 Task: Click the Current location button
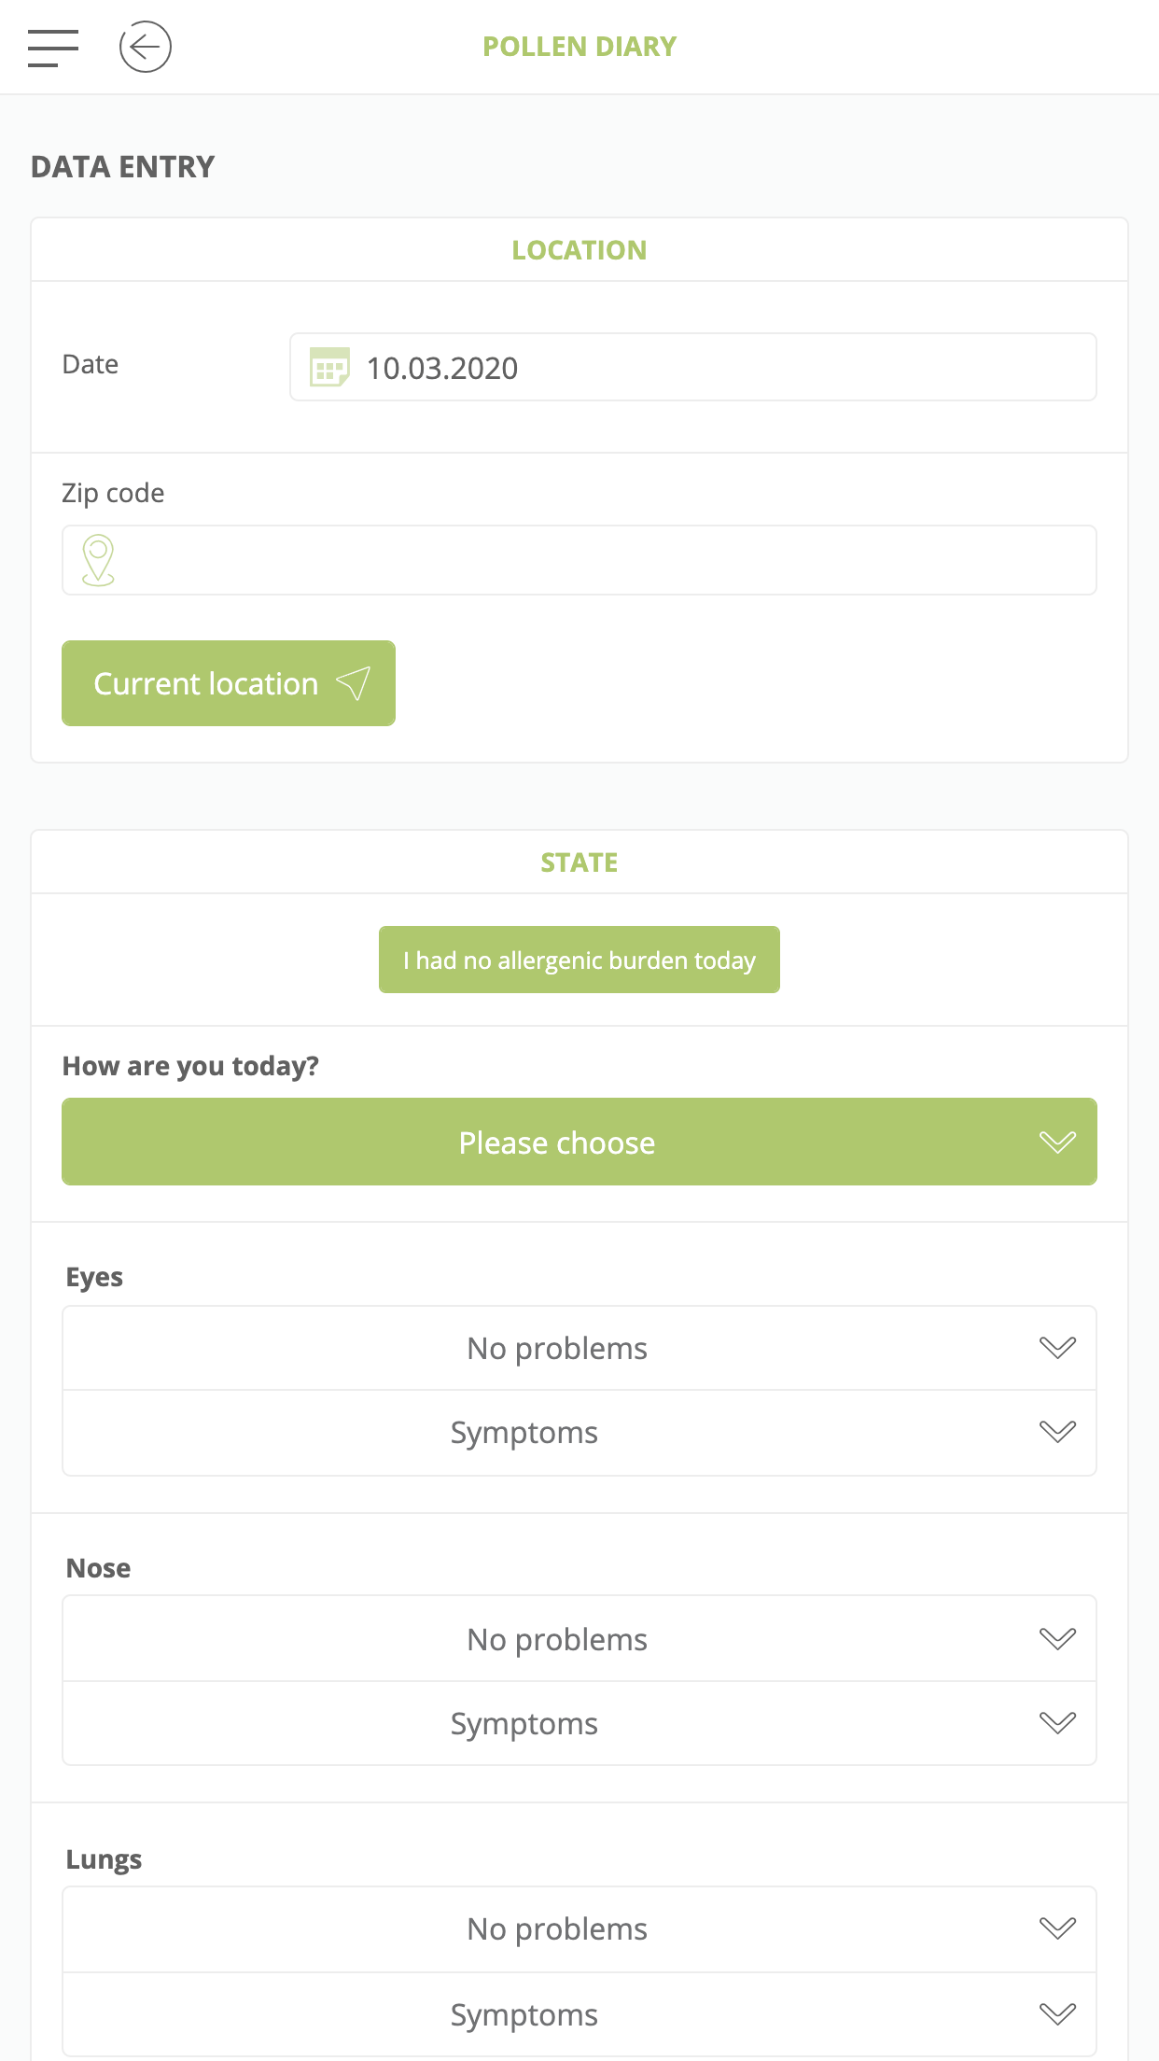point(228,682)
